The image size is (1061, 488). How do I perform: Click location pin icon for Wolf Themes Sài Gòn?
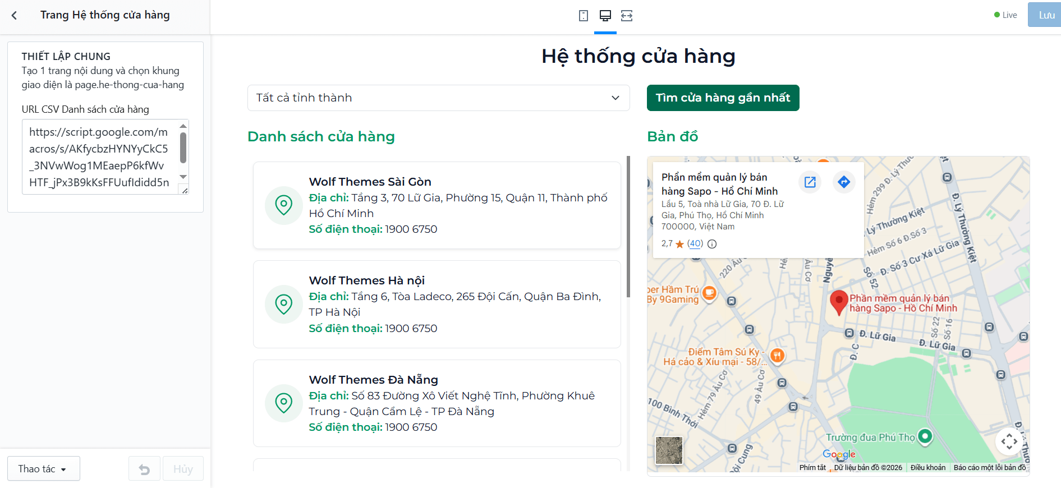point(284,205)
